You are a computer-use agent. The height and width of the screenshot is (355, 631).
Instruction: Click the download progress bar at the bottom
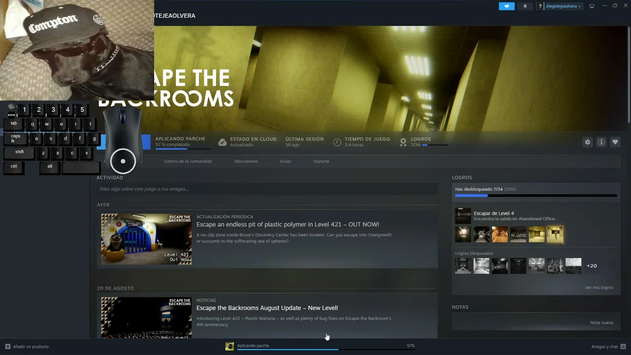click(326, 349)
